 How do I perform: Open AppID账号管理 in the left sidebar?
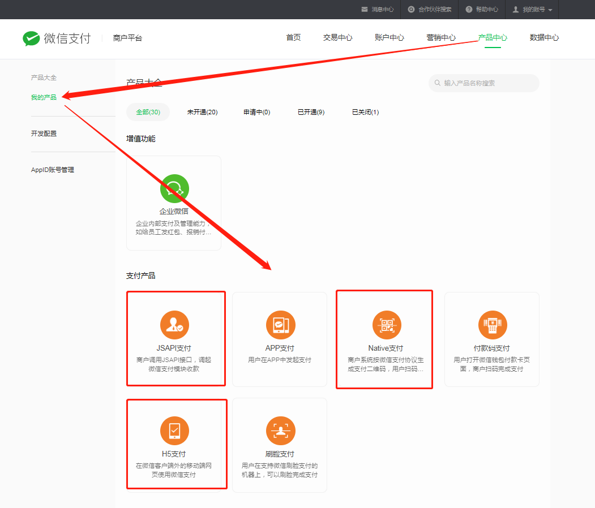click(x=52, y=170)
